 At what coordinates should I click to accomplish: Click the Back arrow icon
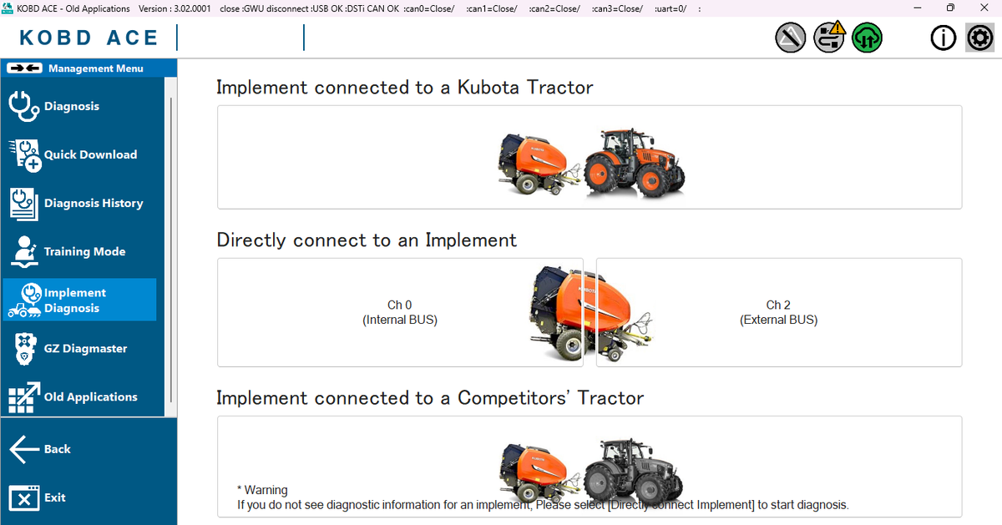pos(24,449)
